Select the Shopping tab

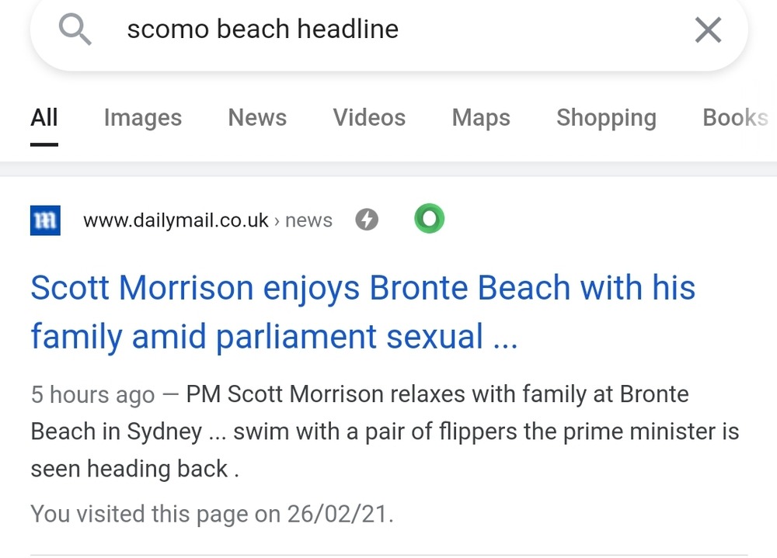[x=606, y=117]
